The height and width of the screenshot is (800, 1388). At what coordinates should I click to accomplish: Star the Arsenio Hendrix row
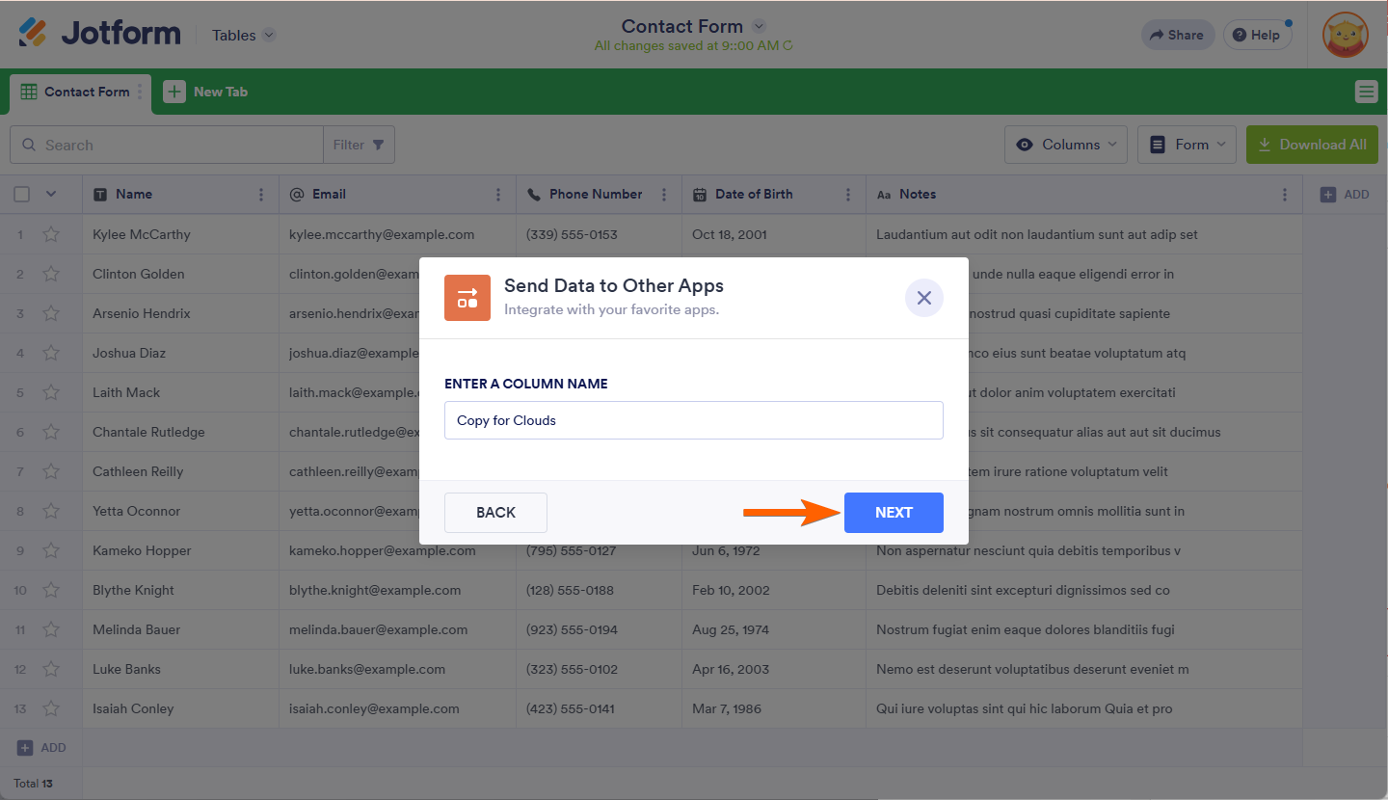click(x=51, y=313)
